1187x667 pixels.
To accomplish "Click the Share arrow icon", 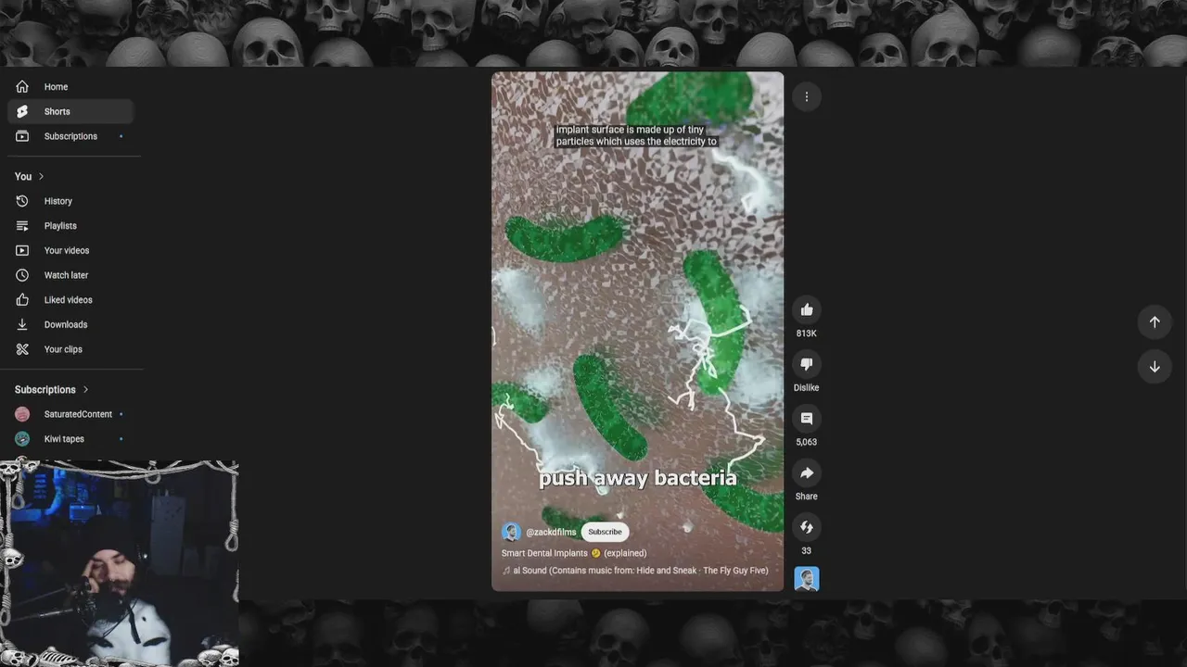I will 807,473.
